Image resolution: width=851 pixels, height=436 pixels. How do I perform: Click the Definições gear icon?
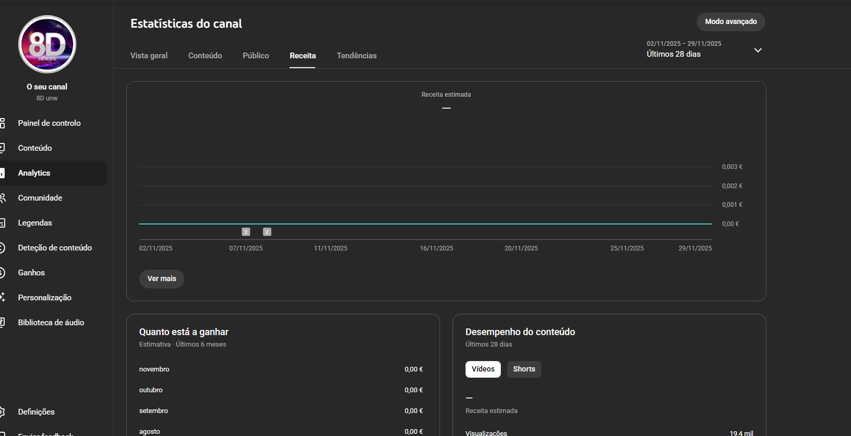3,412
